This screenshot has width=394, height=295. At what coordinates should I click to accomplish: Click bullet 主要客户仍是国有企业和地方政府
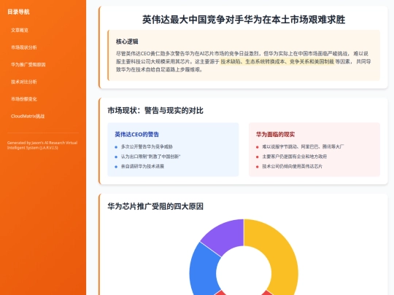pyautogui.click(x=295, y=157)
